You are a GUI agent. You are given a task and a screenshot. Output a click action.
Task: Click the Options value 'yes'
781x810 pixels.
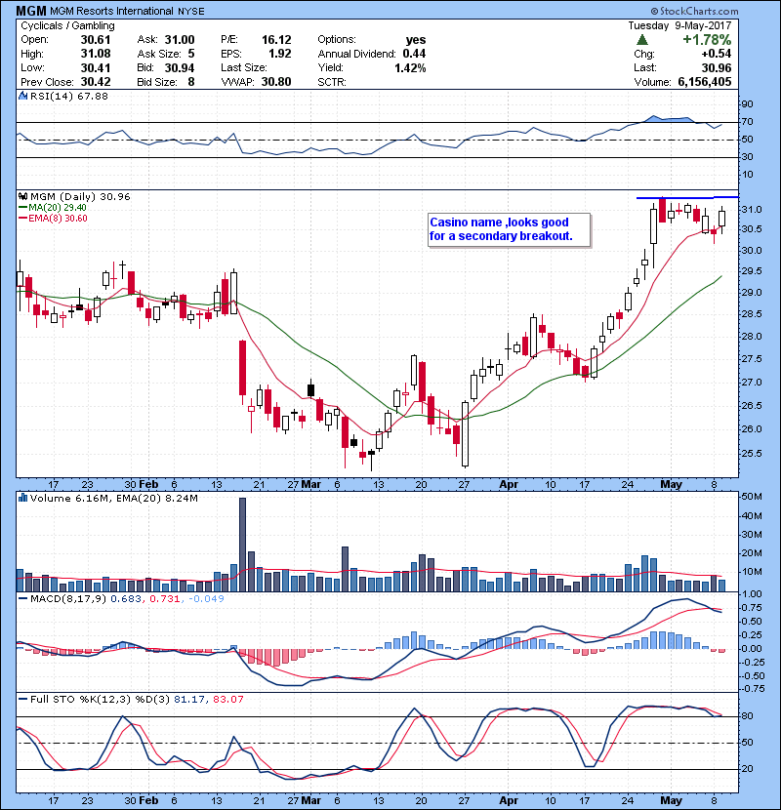pyautogui.click(x=416, y=40)
